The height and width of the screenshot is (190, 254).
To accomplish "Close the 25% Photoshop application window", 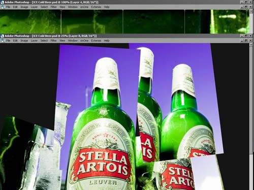I will (x=250, y=36).
